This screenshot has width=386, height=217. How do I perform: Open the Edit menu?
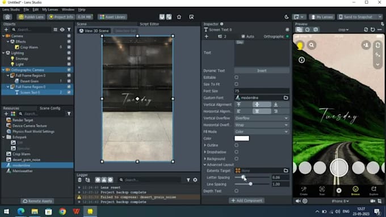(35, 10)
